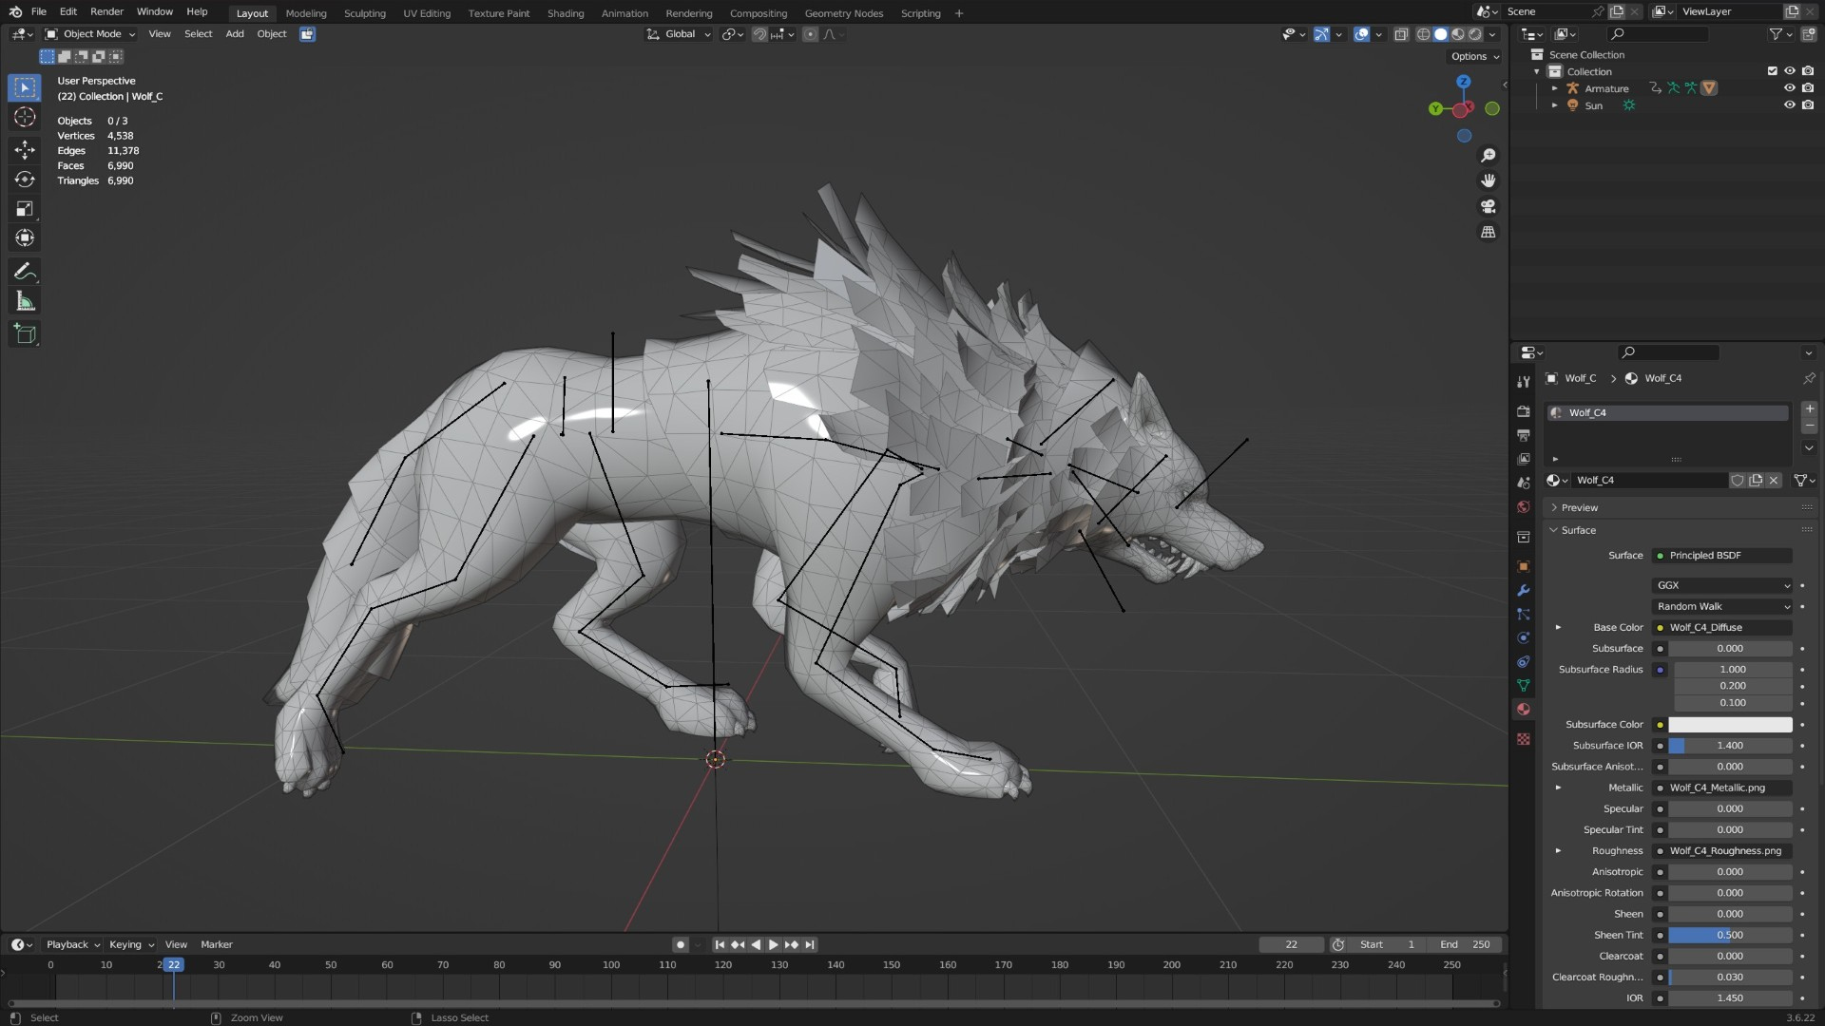Open viewport Add menu
Image resolution: width=1825 pixels, height=1026 pixels.
click(235, 34)
